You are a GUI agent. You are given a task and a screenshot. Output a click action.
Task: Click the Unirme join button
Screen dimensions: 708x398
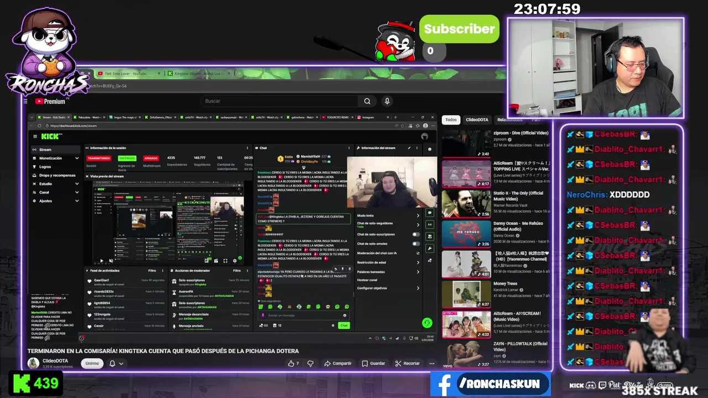(92, 363)
